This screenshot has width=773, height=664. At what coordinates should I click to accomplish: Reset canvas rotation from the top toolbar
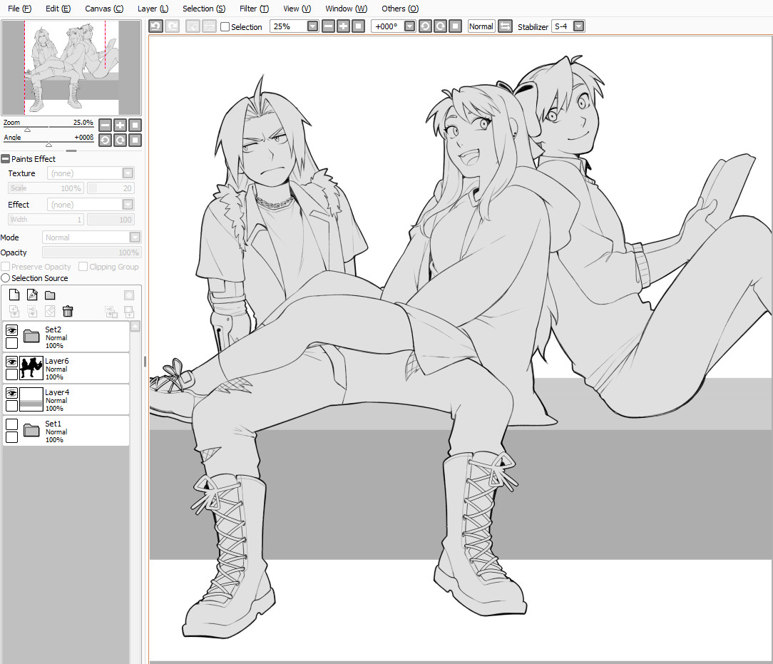456,26
